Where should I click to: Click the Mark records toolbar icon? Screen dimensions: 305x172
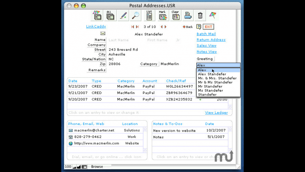162,15
